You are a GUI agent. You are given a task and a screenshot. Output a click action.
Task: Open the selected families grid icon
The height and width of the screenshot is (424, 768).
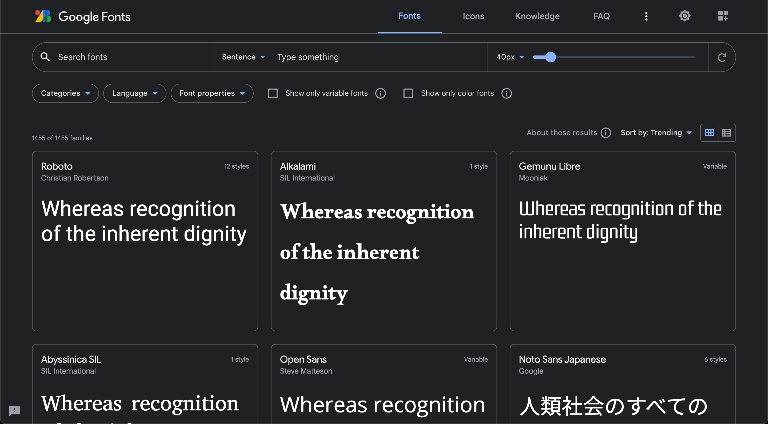coord(723,16)
